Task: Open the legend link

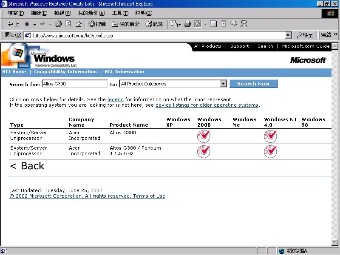Action: pyautogui.click(x=115, y=99)
